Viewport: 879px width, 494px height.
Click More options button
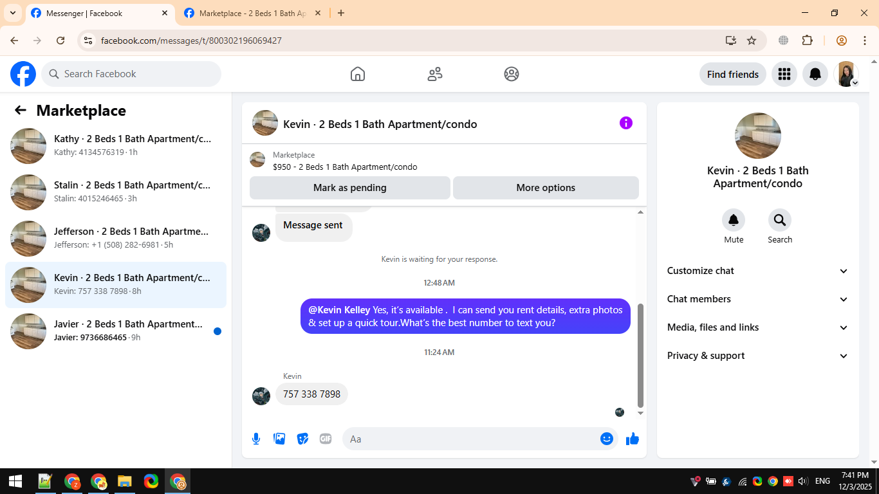(x=546, y=188)
